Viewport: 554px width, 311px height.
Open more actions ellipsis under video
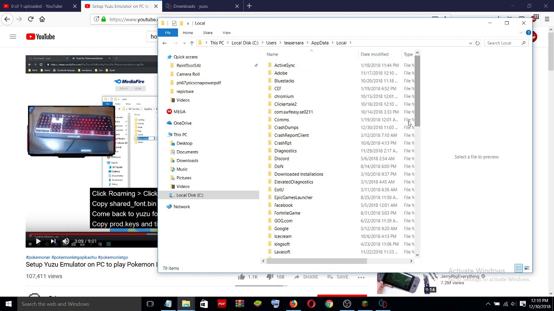pyautogui.click(x=361, y=277)
